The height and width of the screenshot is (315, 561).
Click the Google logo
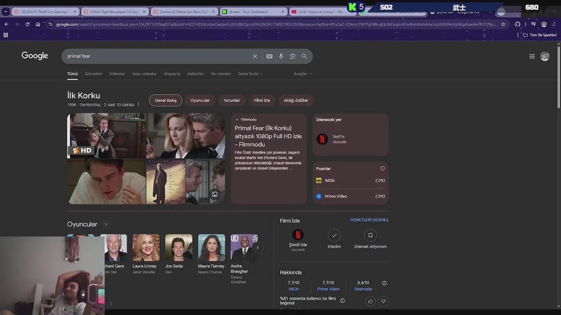tap(35, 56)
